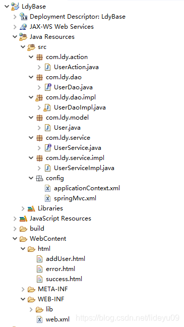Expand the build folder node

(15, 229)
